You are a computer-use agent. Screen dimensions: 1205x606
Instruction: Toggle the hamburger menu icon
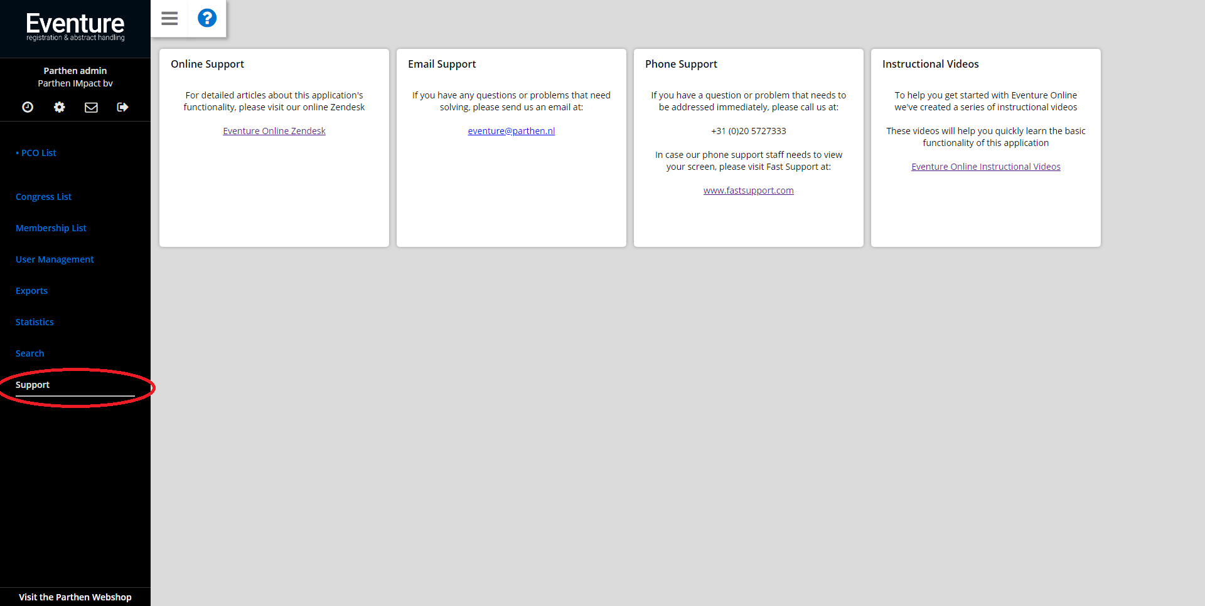point(169,18)
